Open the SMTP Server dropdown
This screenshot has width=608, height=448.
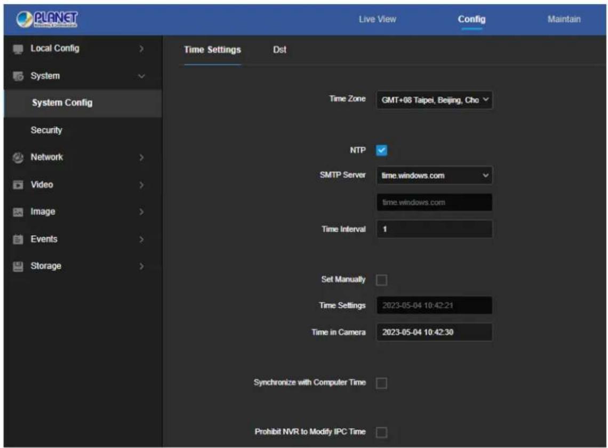tap(434, 175)
